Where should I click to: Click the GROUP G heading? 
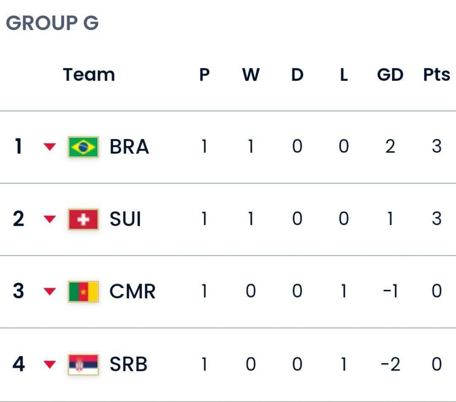(x=52, y=23)
